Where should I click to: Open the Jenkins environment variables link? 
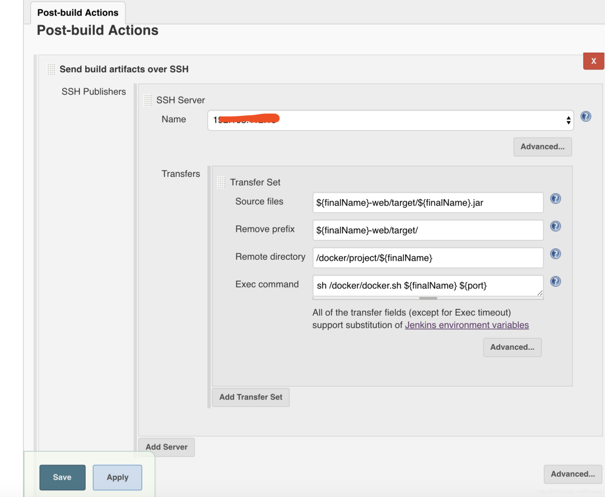[467, 325]
